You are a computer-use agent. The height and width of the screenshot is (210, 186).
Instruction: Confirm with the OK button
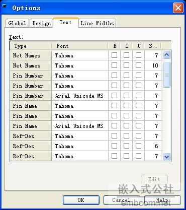(x=81, y=200)
